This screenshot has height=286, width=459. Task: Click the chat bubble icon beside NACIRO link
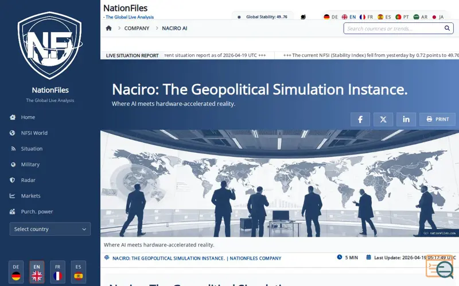107,257
